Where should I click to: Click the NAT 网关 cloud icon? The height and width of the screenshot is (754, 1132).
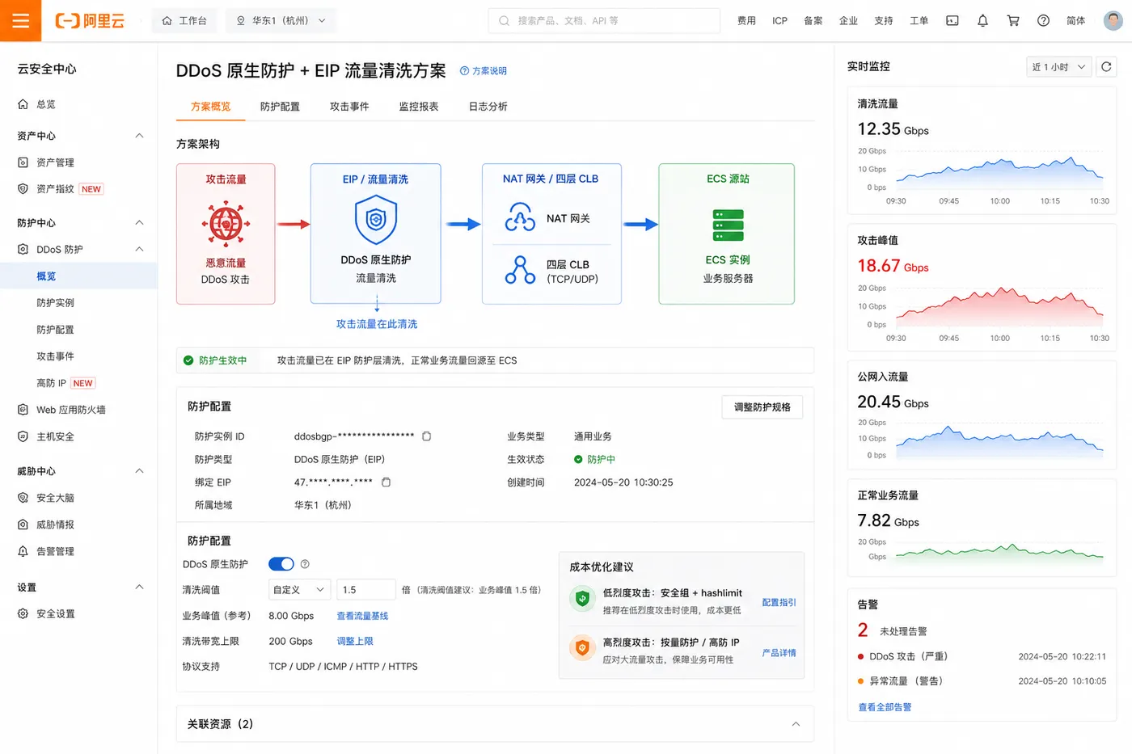click(520, 218)
